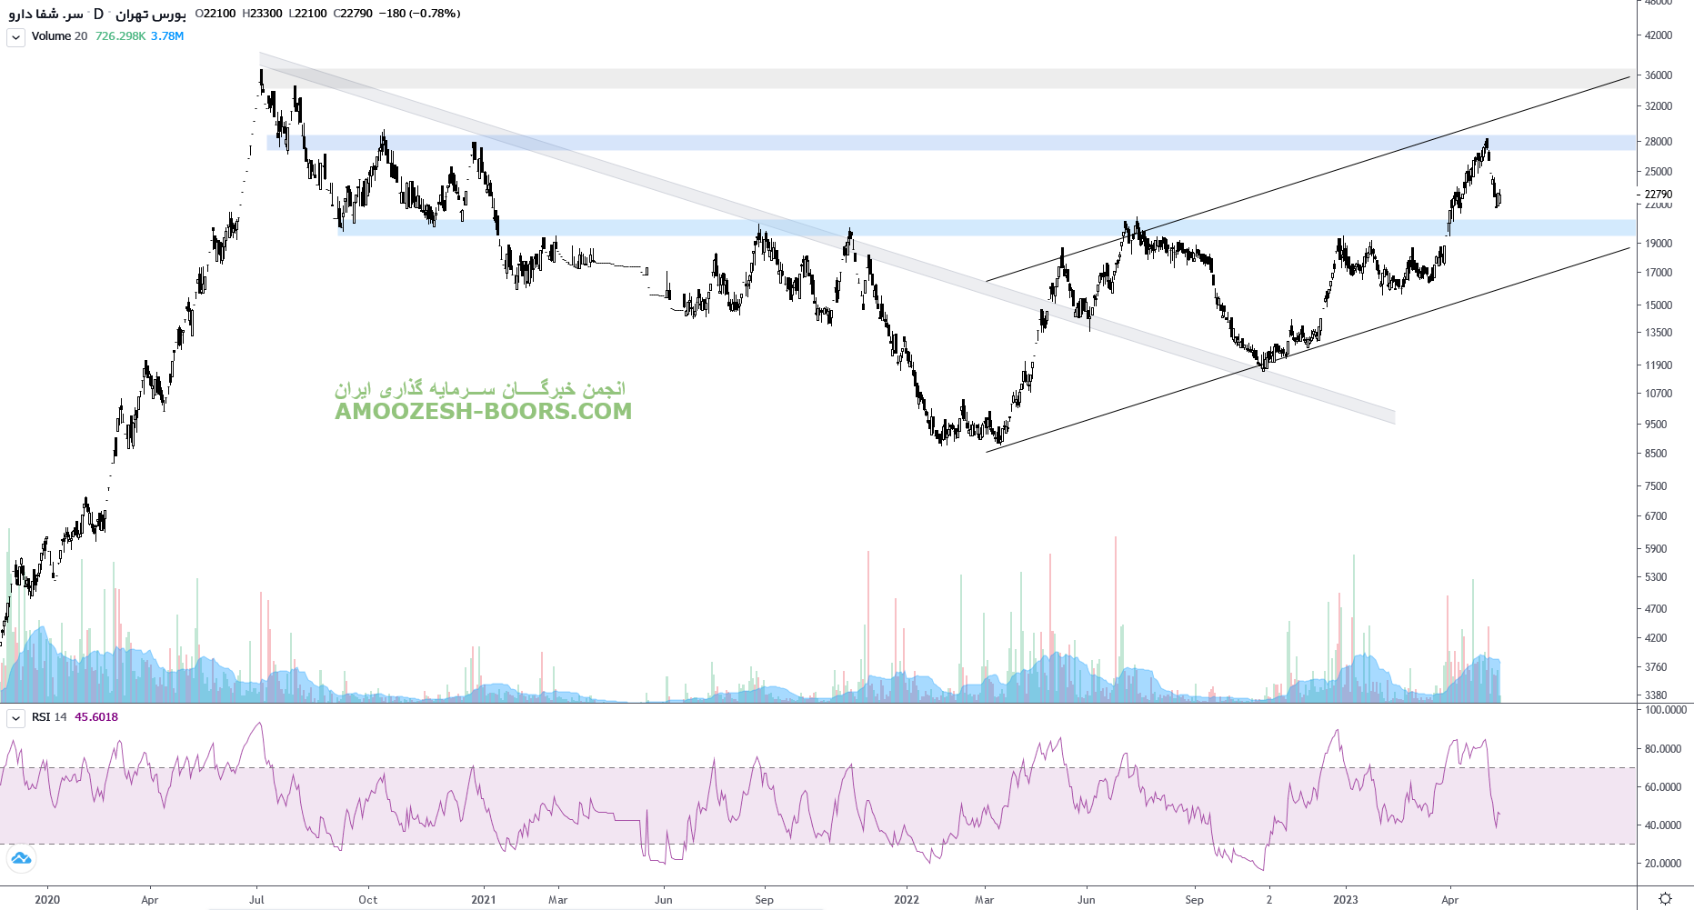The image size is (1694, 910).
Task: Click the current price label 22790
Action: pyautogui.click(x=1659, y=195)
